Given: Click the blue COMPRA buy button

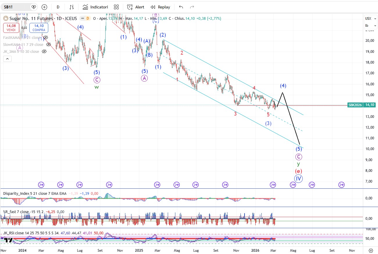Looking at the screenshot, I should point(39,28).
